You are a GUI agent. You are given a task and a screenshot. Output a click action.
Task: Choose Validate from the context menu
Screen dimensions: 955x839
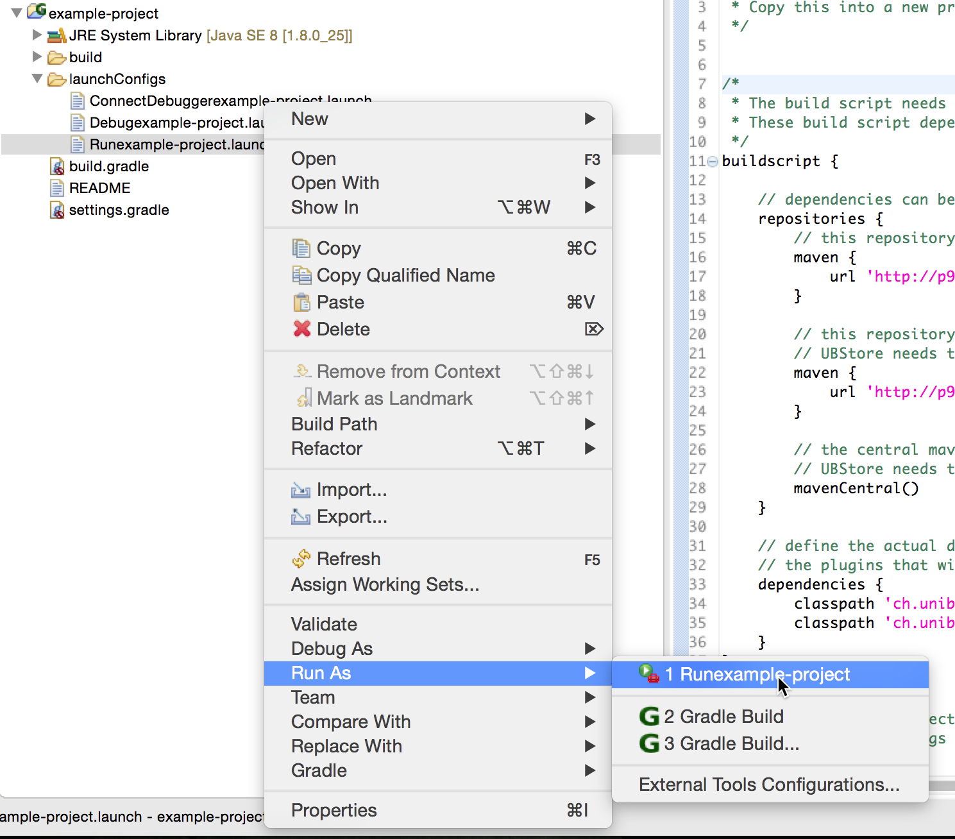pos(438,624)
